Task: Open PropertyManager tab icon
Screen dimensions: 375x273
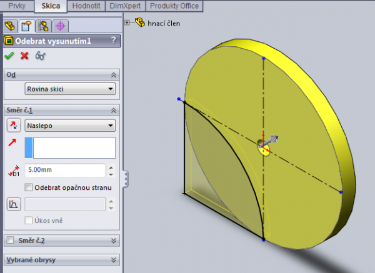Action: [x=26, y=26]
